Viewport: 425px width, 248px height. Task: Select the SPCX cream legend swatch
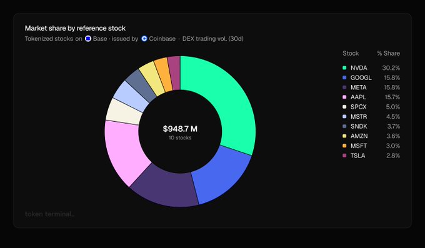tap(344, 107)
